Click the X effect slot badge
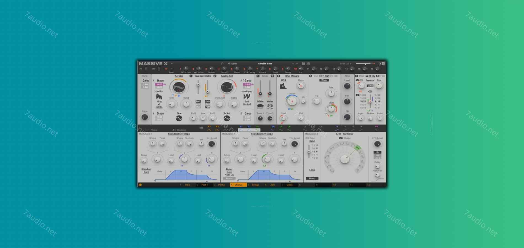The image size is (524, 248). pyautogui.click(x=357, y=76)
